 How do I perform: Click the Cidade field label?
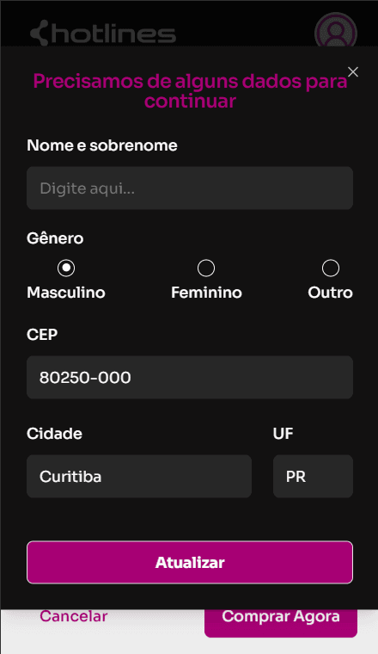54,434
